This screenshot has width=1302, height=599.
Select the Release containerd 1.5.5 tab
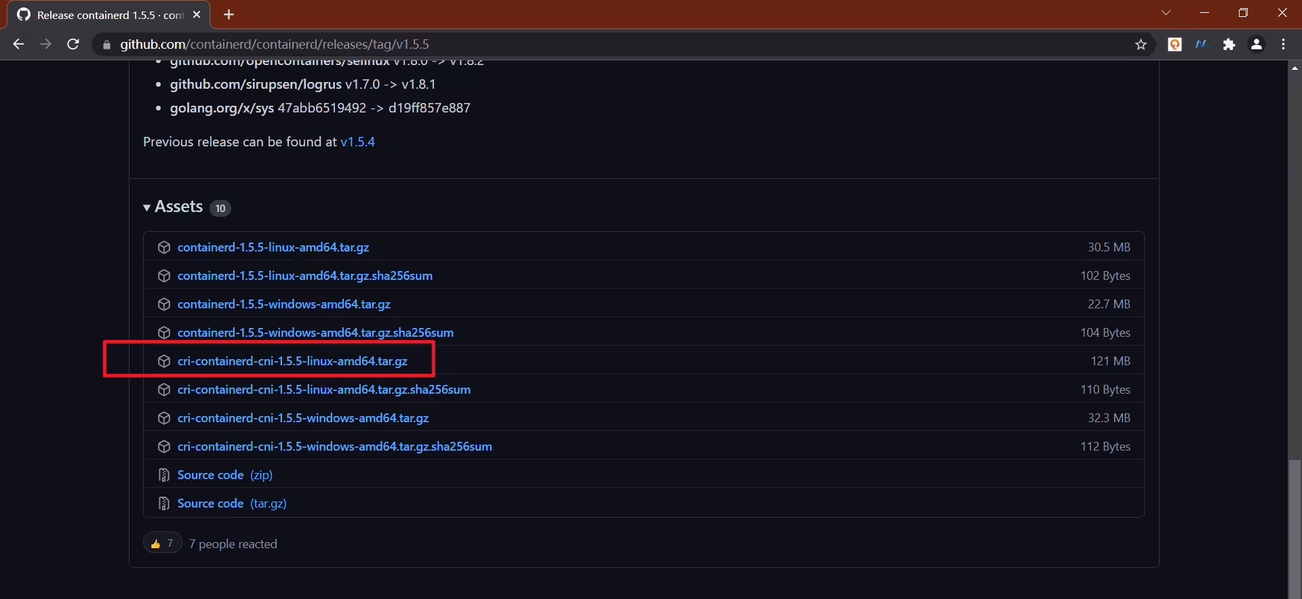tap(108, 15)
